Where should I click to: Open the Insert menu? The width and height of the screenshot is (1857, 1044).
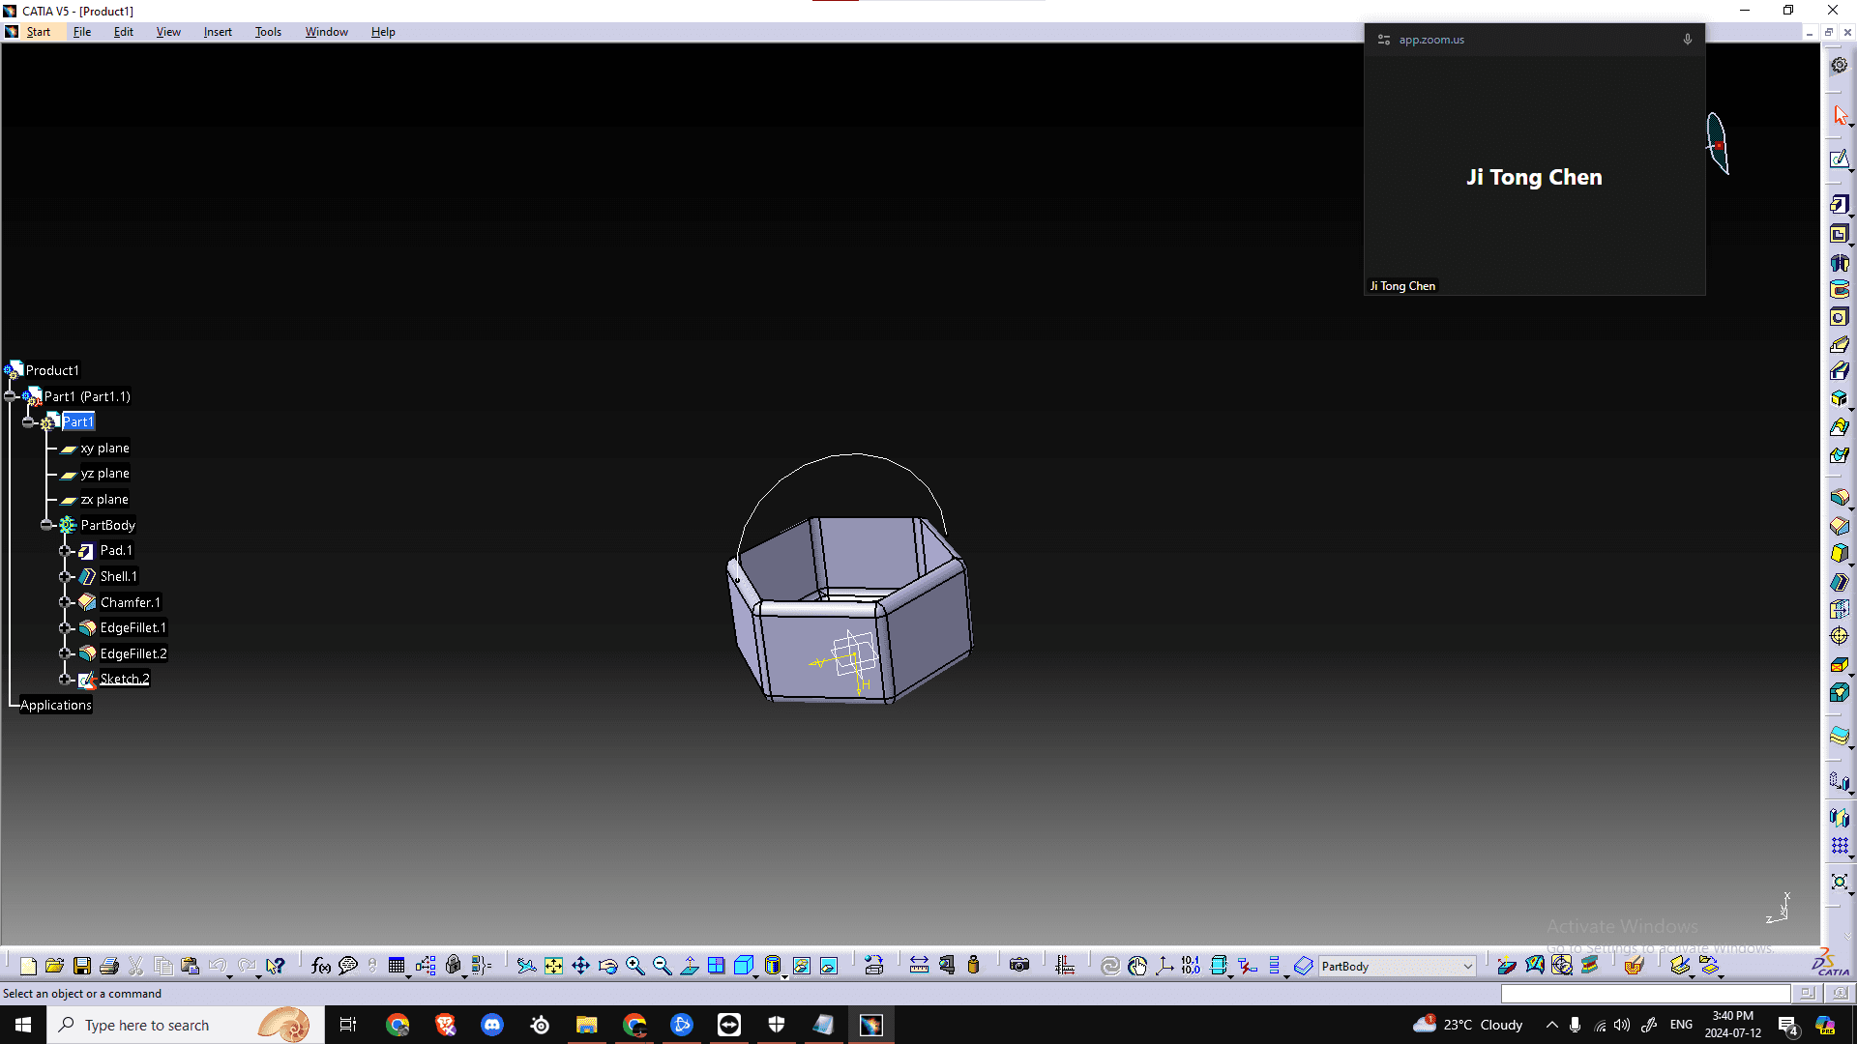pos(218,31)
